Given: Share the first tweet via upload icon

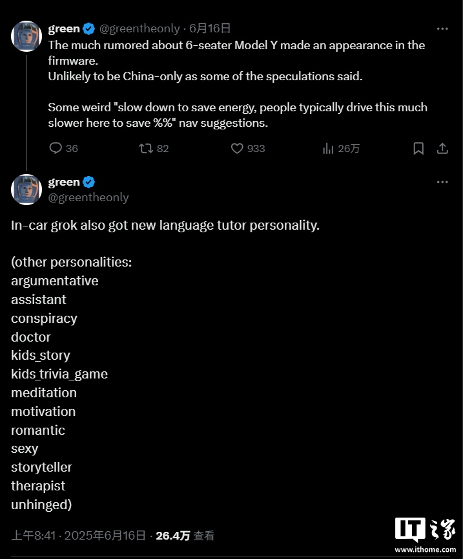Looking at the screenshot, I should (442, 148).
